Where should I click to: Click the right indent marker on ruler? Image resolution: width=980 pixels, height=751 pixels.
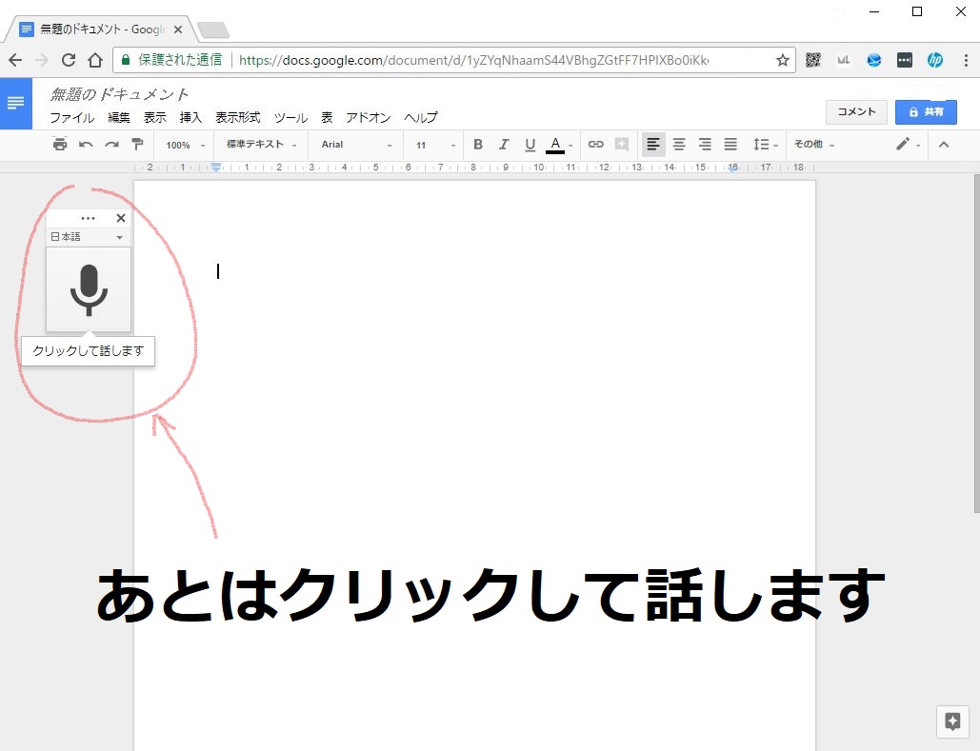(732, 168)
